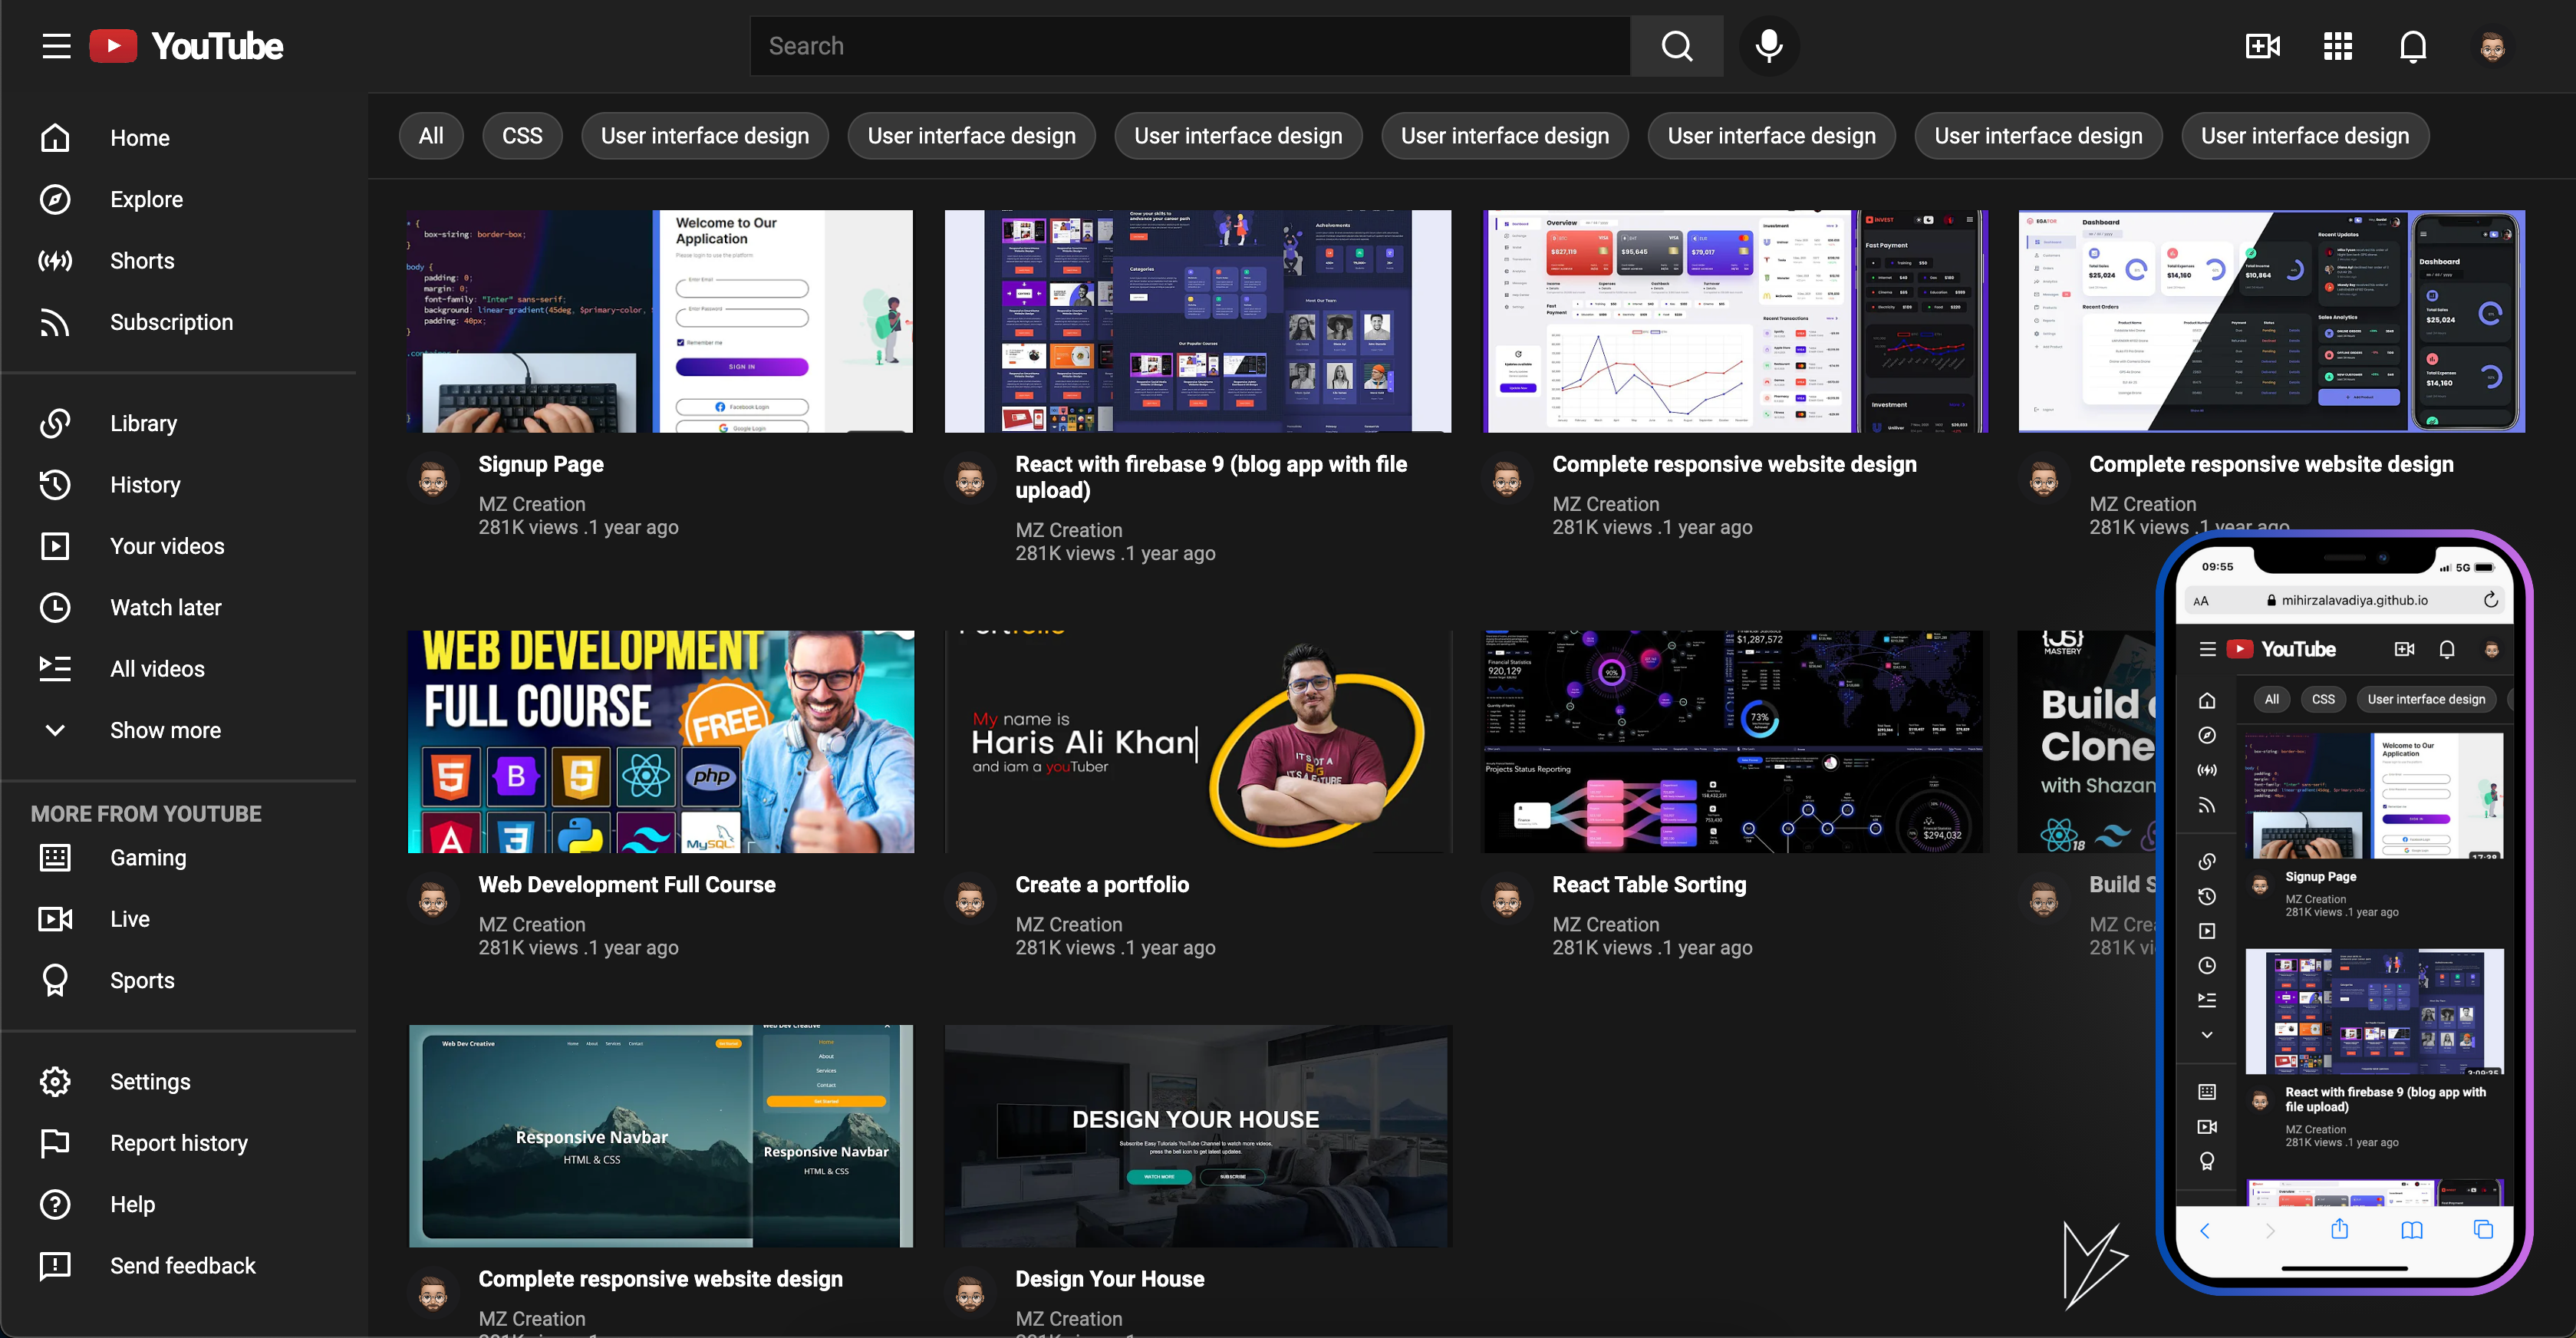Click the Haris Ali Khan portfolio thumbnail
2576x1338 pixels.
pos(1197,741)
